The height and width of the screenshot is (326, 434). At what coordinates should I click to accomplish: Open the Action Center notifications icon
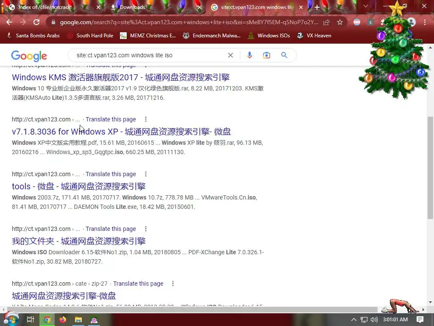click(x=420, y=320)
